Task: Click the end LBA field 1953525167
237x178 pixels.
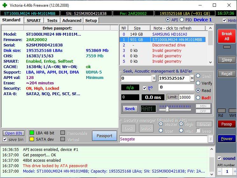Action: 174,78
